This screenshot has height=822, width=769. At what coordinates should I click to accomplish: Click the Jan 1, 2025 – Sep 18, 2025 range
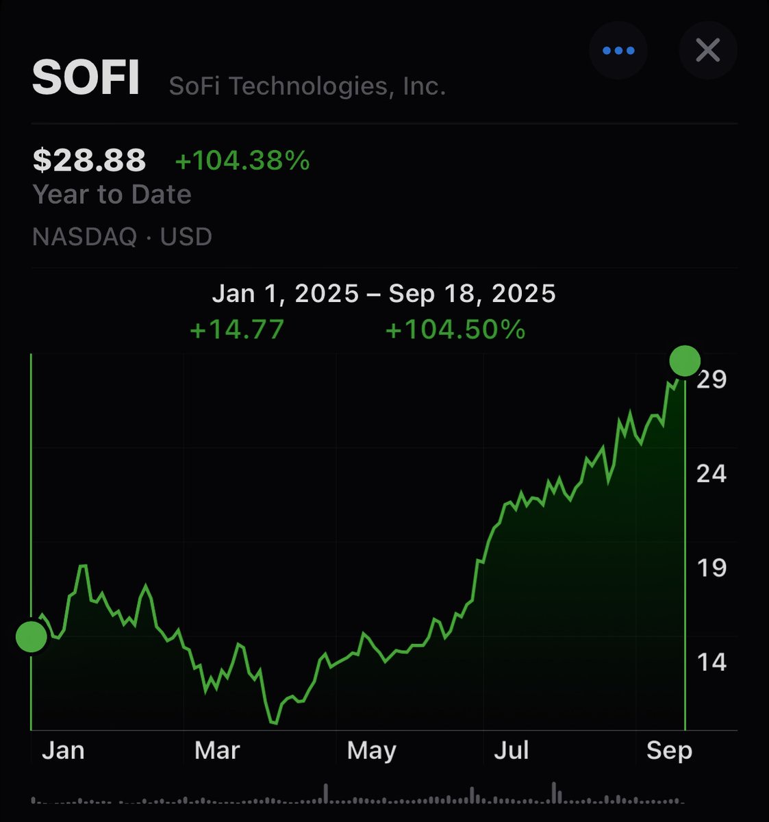point(383,294)
